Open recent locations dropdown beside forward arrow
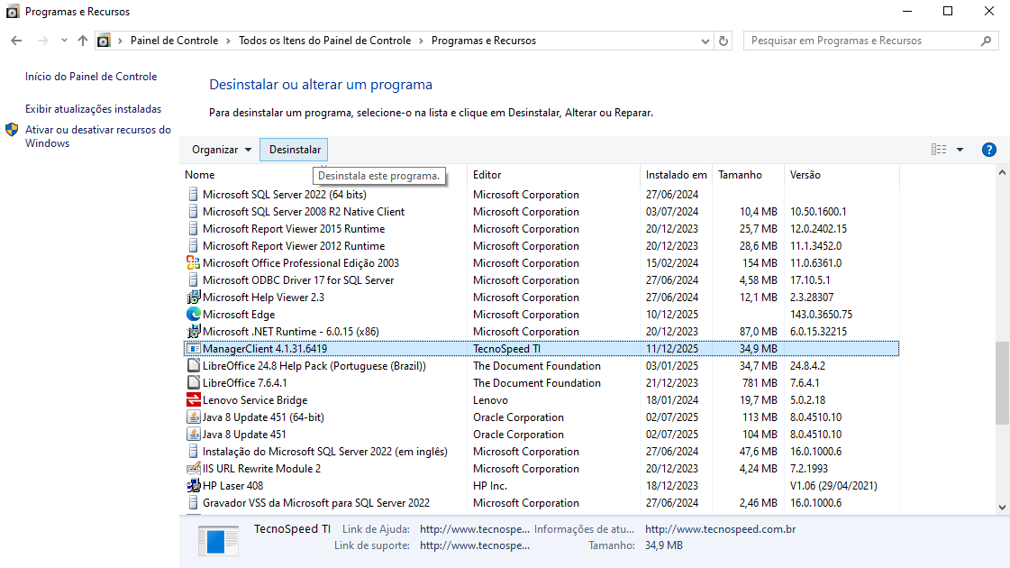Screen dimensions: 1010x568 (64, 41)
